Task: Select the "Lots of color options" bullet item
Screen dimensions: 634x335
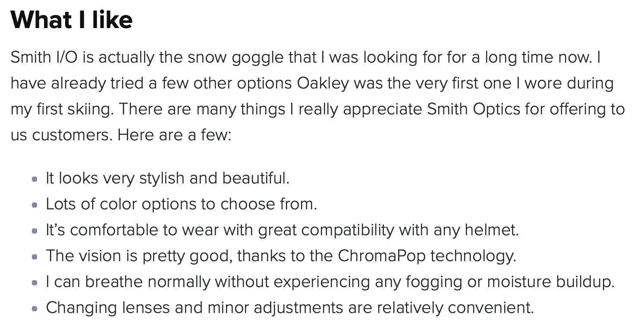Action: click(181, 204)
